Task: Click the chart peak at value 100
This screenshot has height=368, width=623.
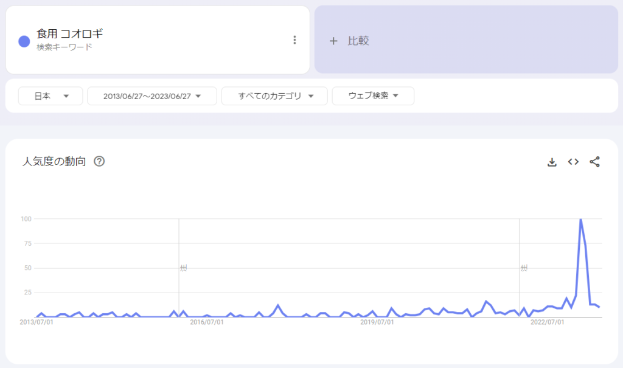Action: tap(580, 219)
